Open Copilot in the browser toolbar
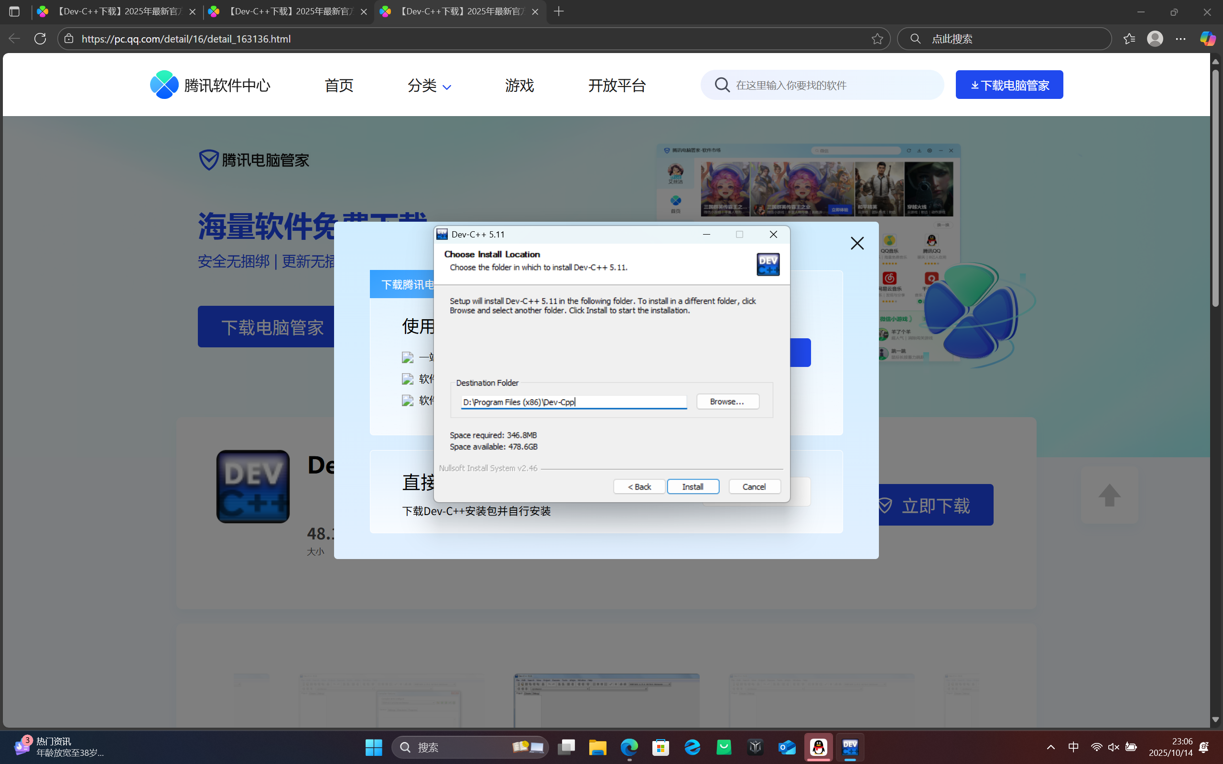 coord(1208,38)
